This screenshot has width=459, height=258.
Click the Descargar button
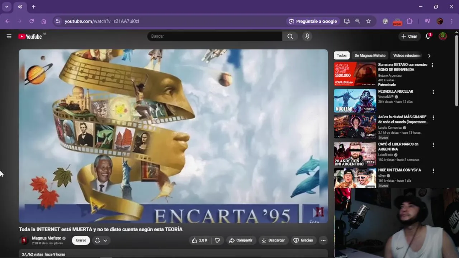[x=273, y=240]
